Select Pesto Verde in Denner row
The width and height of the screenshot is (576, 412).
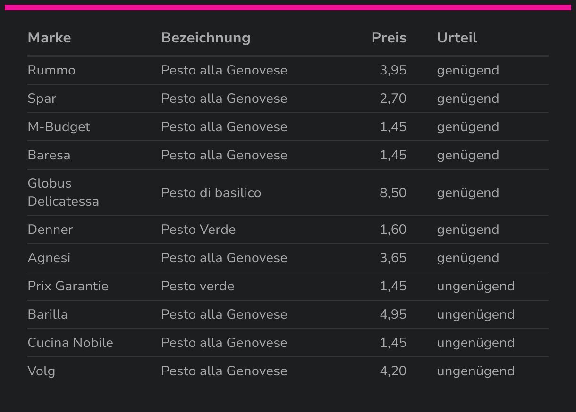point(198,230)
